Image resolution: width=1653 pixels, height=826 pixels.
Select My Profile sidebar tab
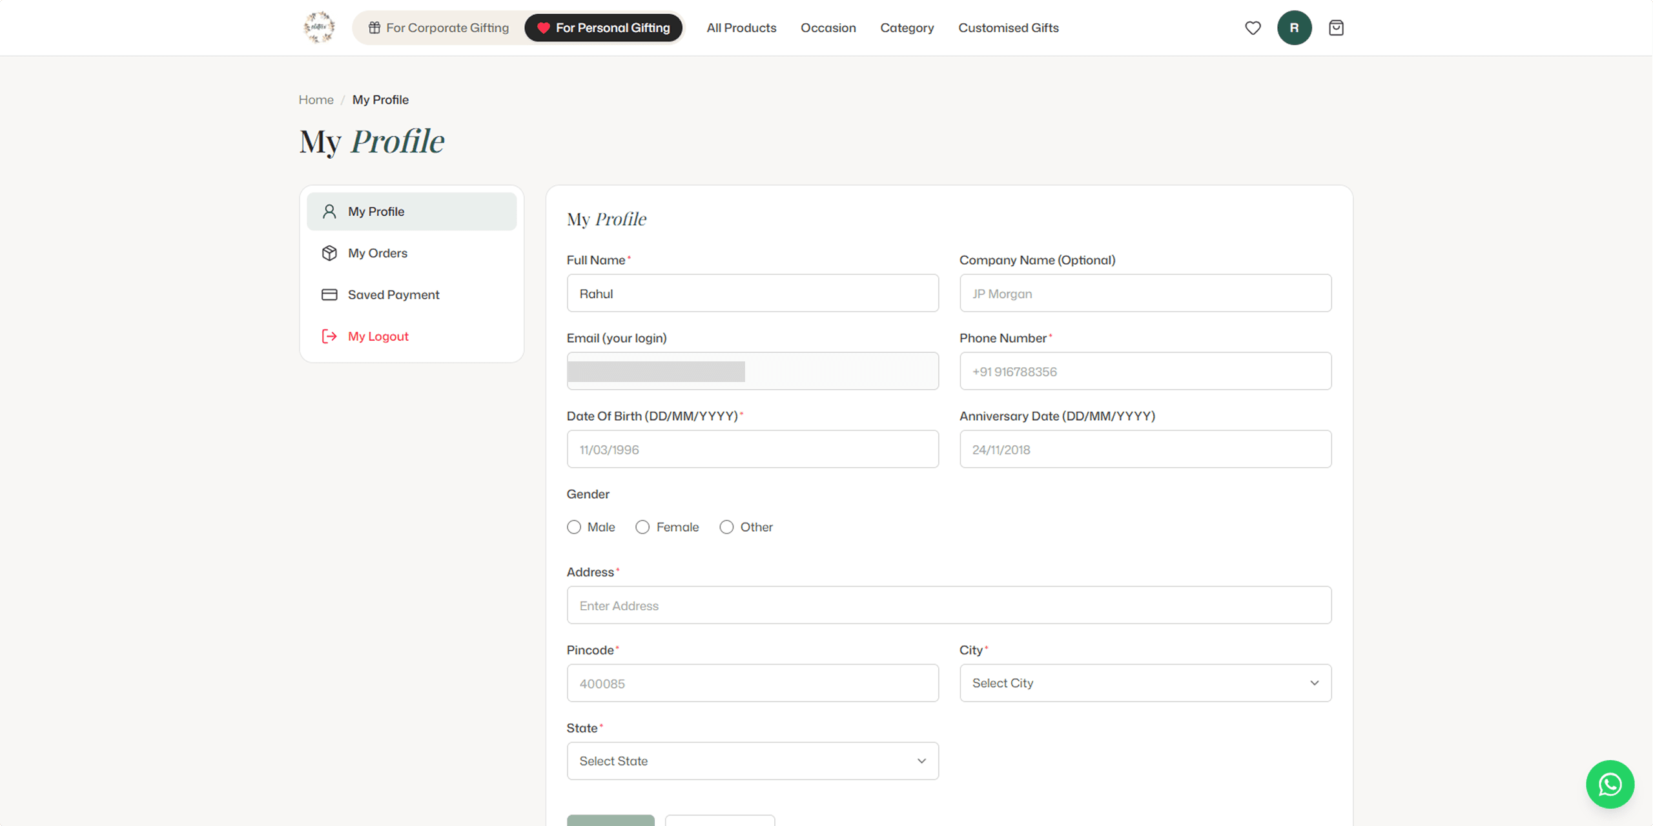[x=412, y=212]
